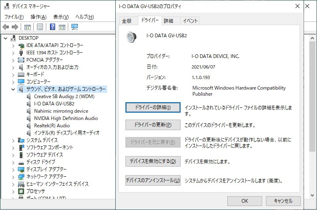
Task: Click the IEEE 1394 host controller icon
Action: tap(21, 53)
